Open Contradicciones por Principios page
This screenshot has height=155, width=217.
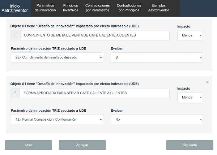(129, 8)
